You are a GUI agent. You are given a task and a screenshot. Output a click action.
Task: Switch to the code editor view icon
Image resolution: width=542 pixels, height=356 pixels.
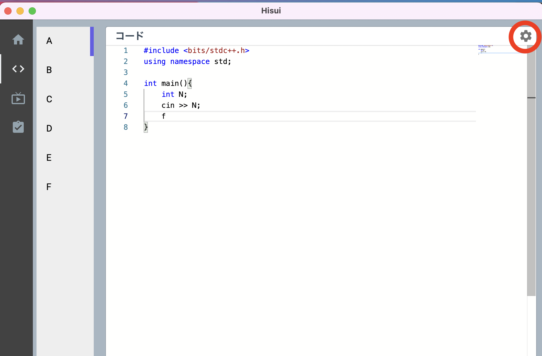(x=18, y=69)
